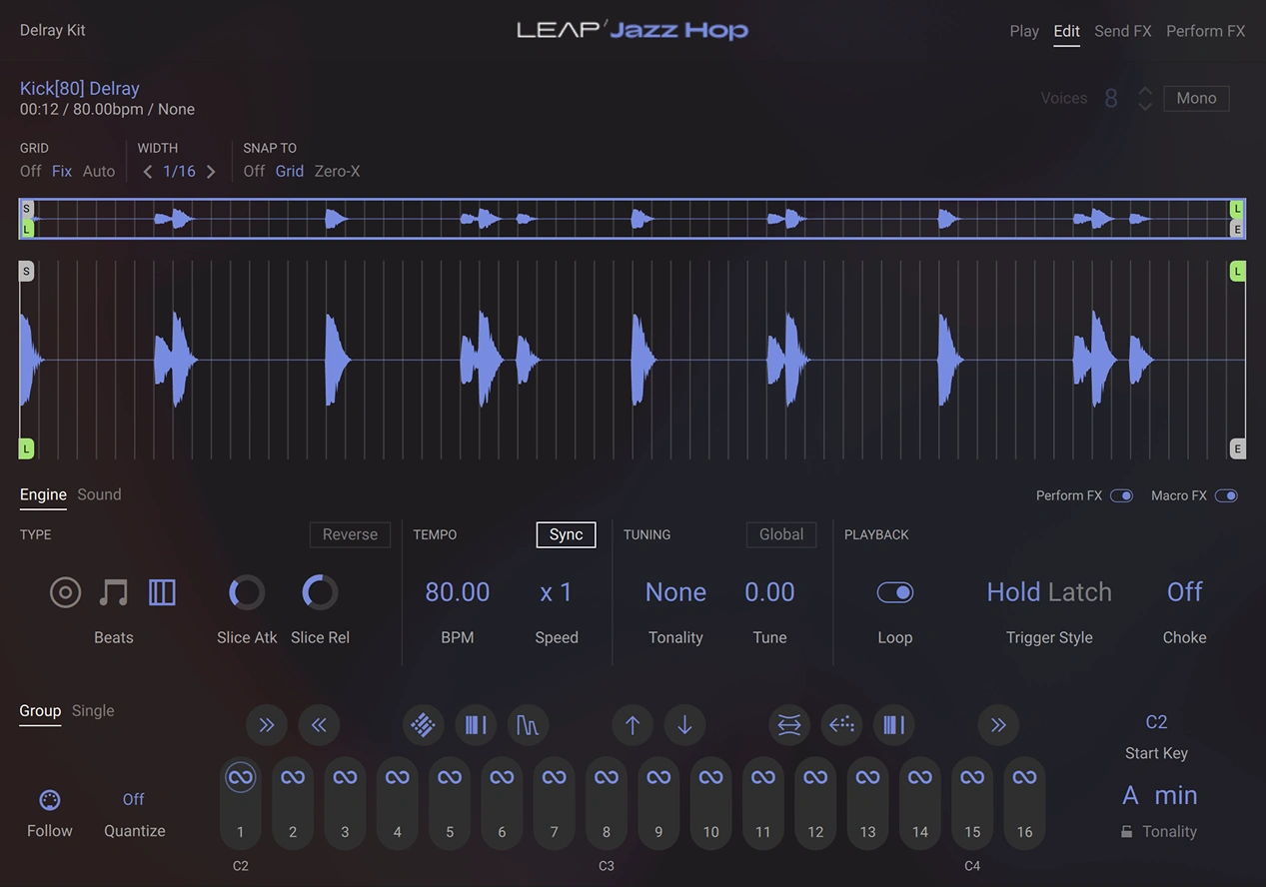Toggle loop on slice pad 1
Image resolution: width=1266 pixels, height=887 pixels.
pyautogui.click(x=240, y=775)
